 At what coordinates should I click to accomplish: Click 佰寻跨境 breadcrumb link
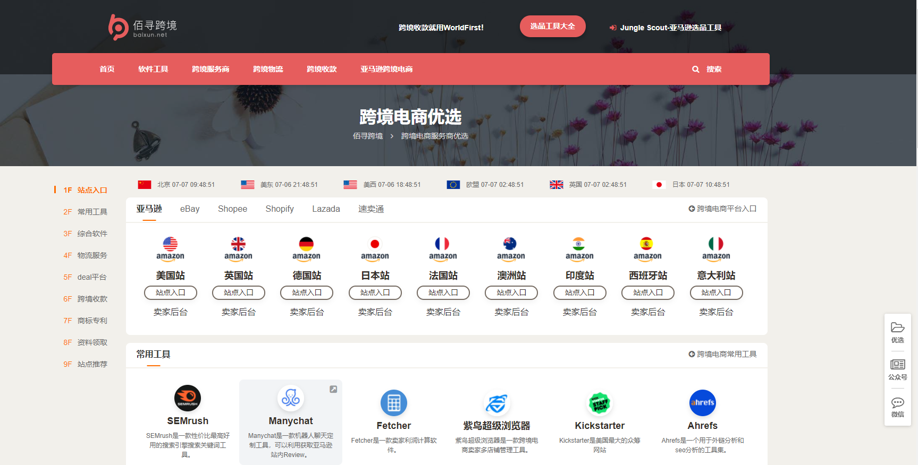pyautogui.click(x=368, y=136)
